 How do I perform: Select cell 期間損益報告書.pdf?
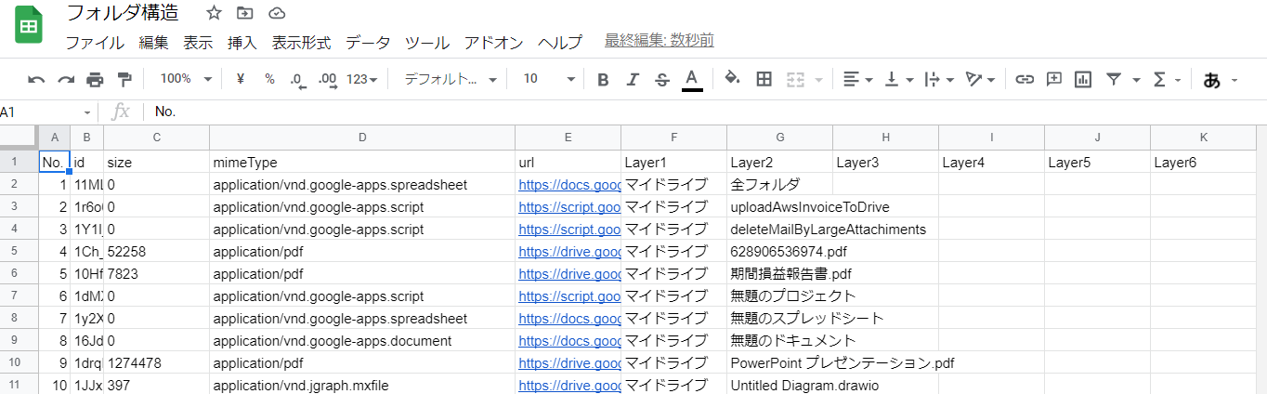click(x=780, y=273)
